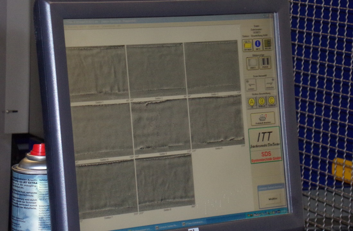Click the blue Info icon button

258,45
